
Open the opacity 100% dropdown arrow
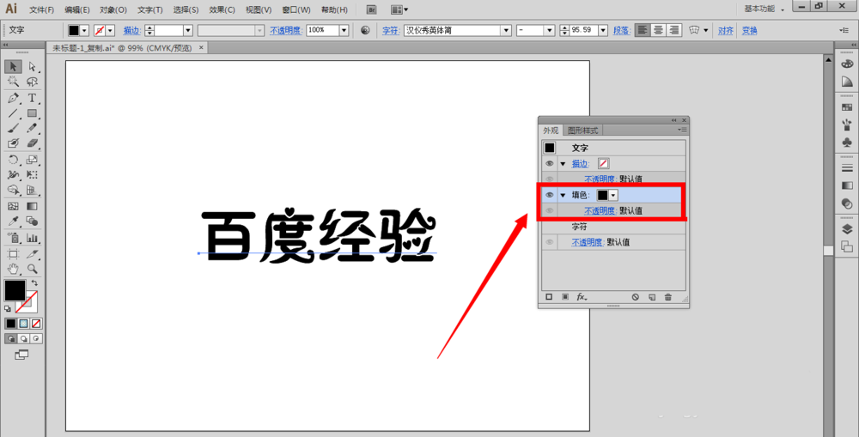point(344,31)
